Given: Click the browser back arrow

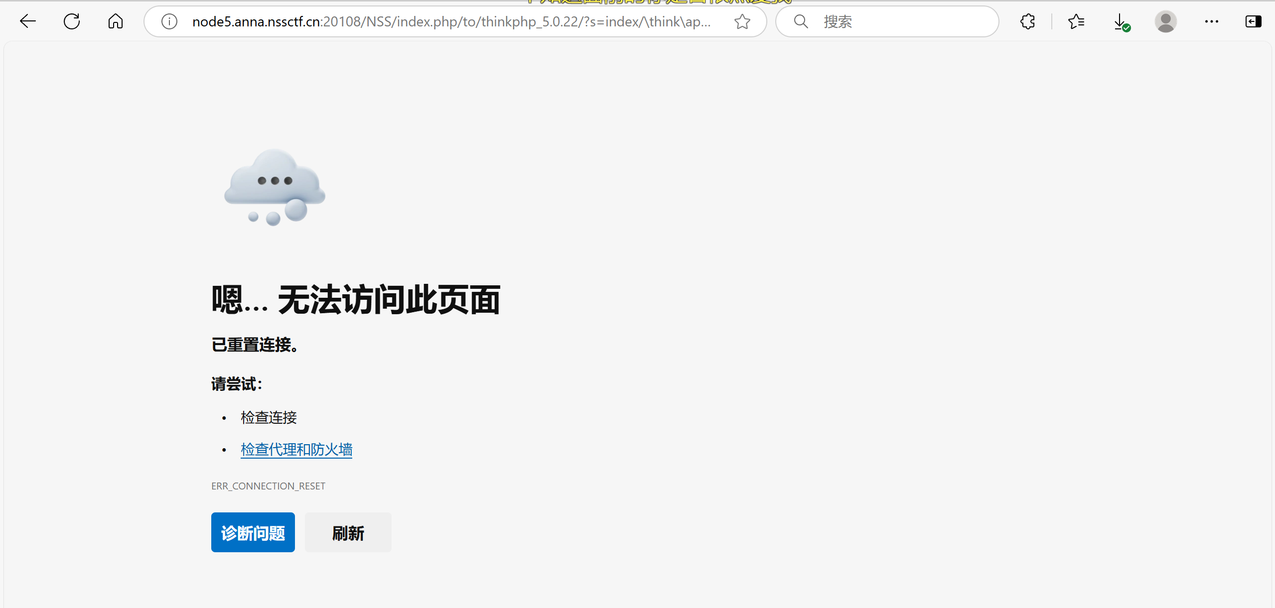Looking at the screenshot, I should (x=28, y=21).
